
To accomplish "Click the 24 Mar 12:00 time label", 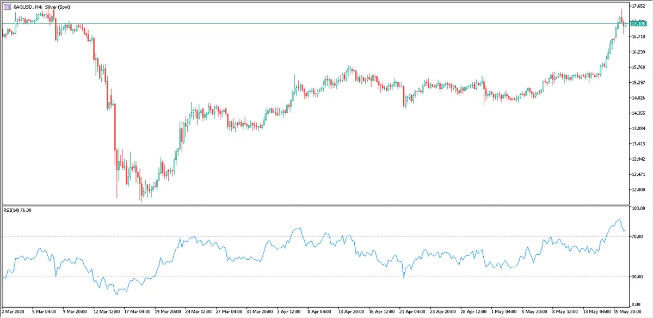I will pos(199,311).
